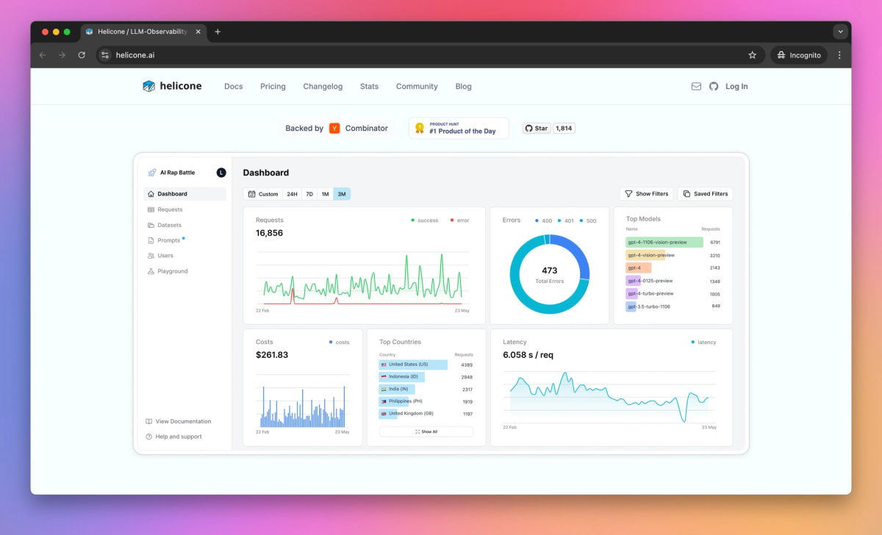
Task: Select the 24H time range
Action: [x=292, y=194]
